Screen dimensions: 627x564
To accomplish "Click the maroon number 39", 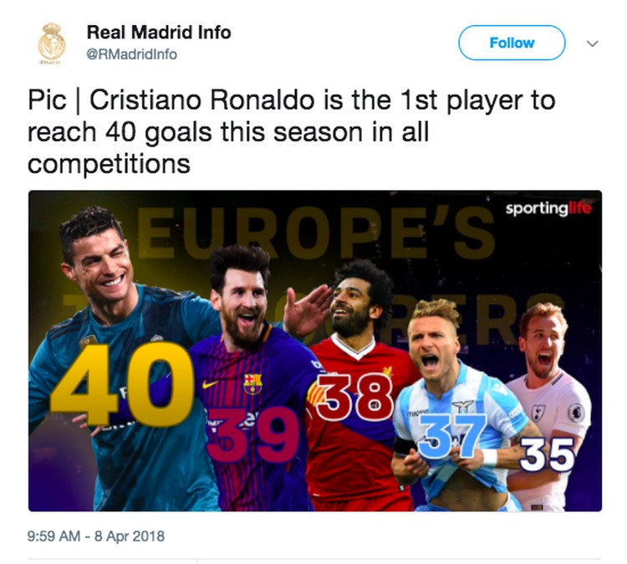I will coord(252,436).
